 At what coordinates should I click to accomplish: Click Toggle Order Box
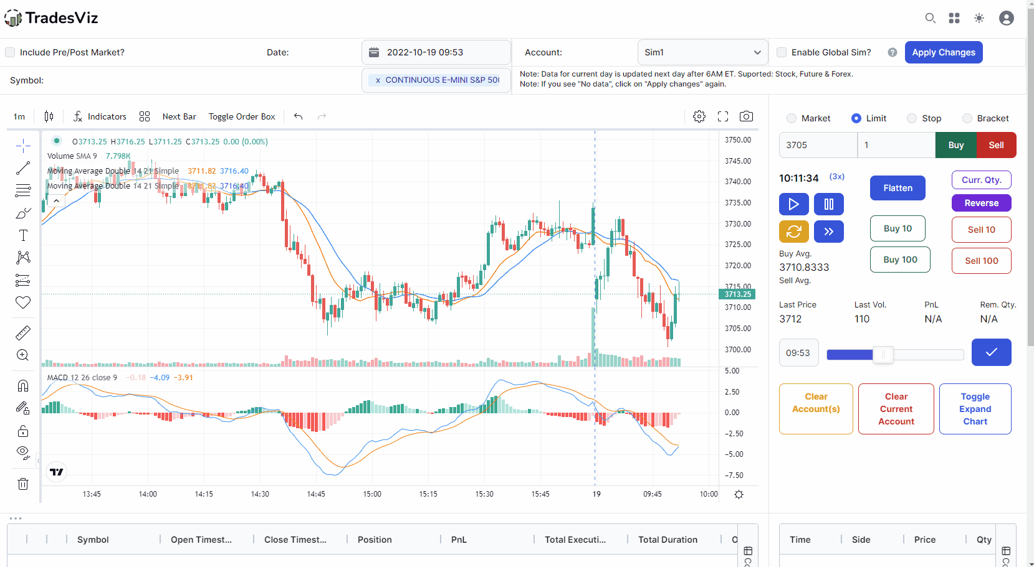(x=242, y=116)
